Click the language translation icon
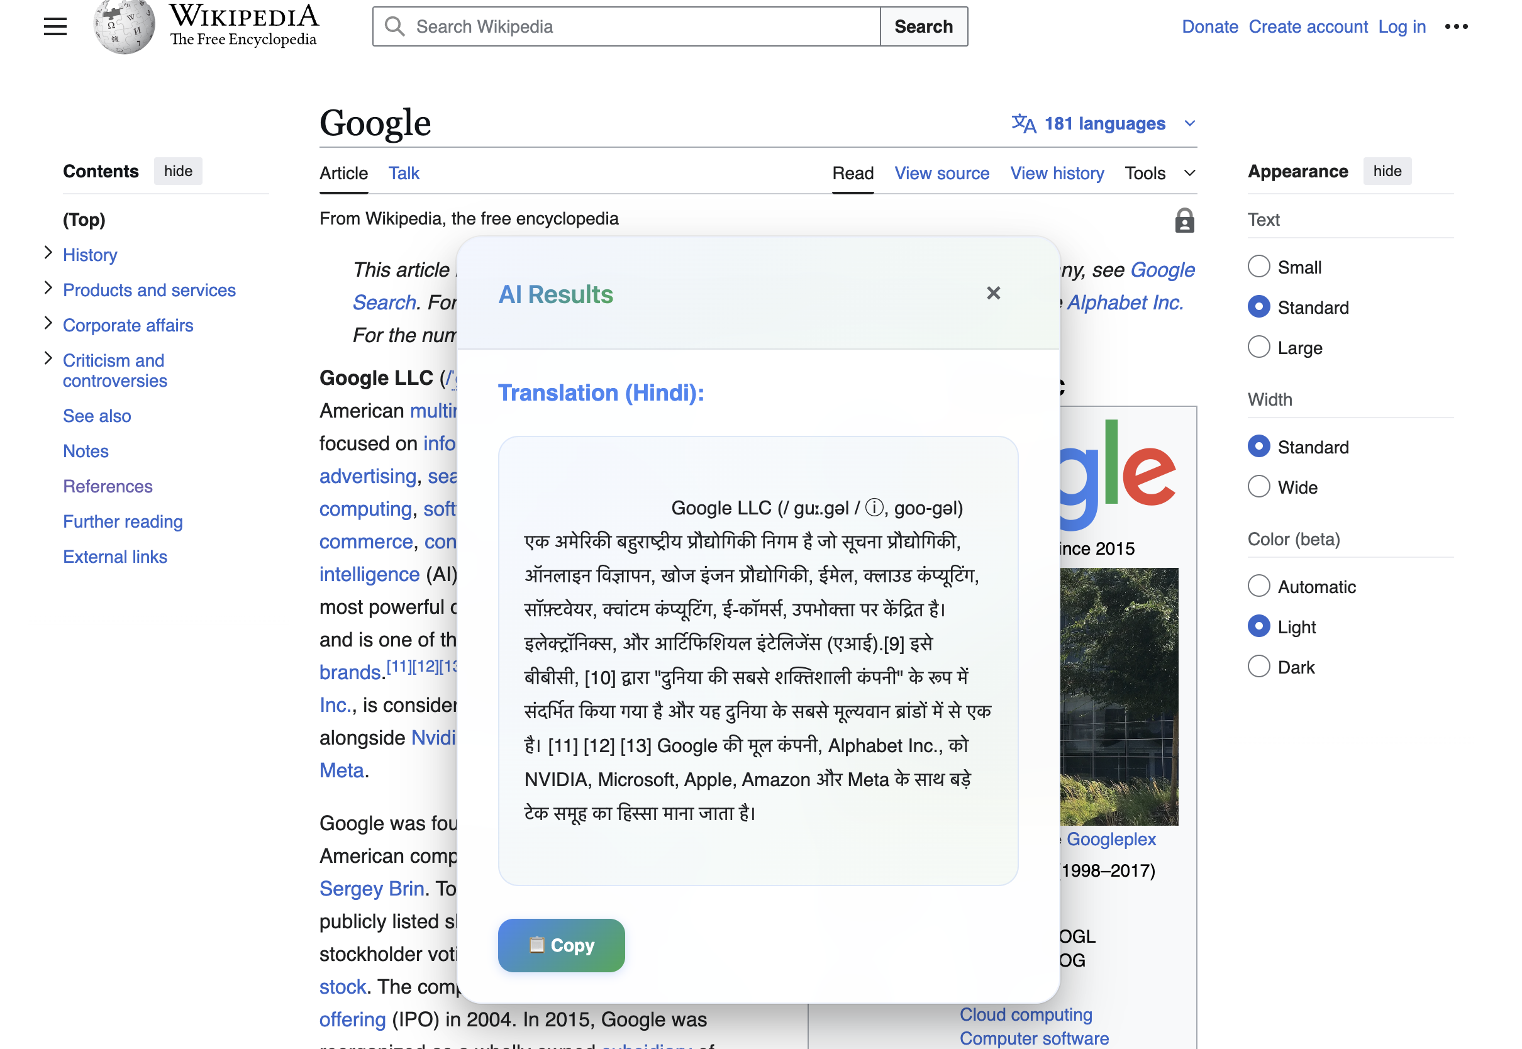 pos(1023,123)
